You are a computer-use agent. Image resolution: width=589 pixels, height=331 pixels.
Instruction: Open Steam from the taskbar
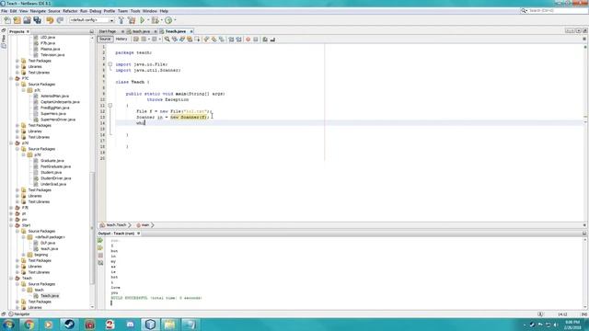point(69,325)
